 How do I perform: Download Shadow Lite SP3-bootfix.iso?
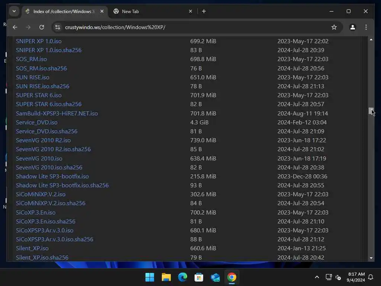[52, 176]
